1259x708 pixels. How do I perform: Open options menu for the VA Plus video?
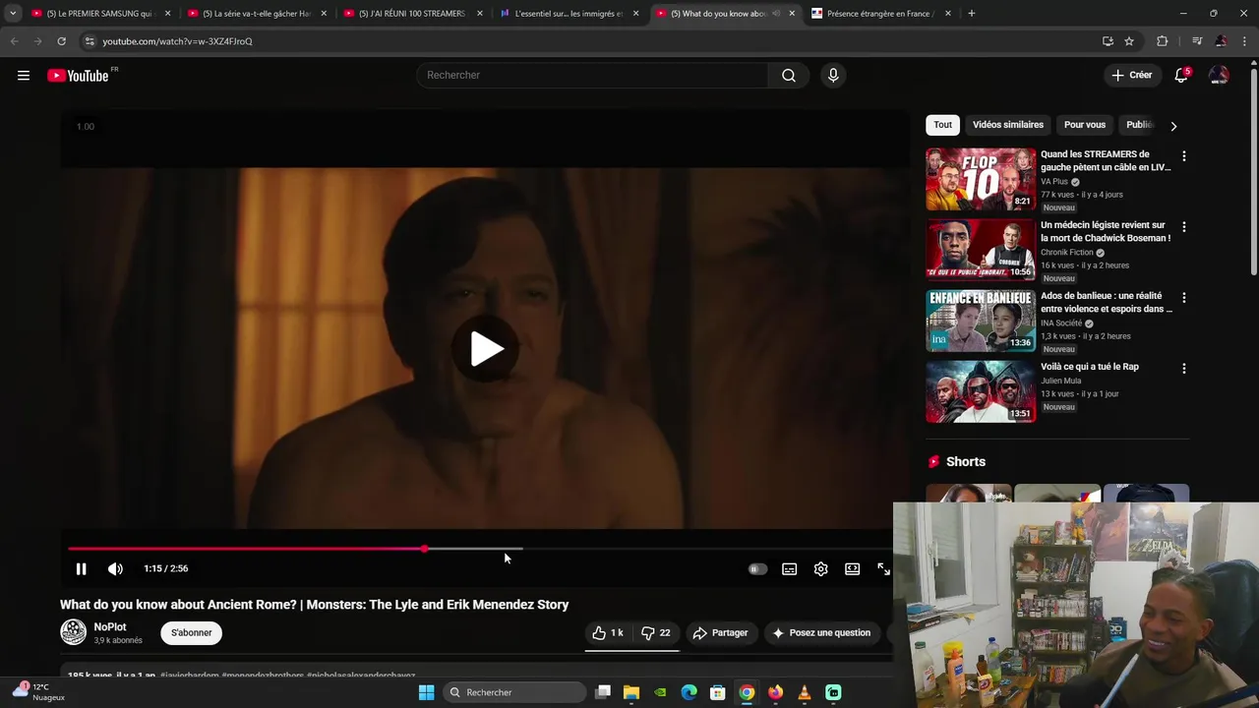click(x=1183, y=156)
